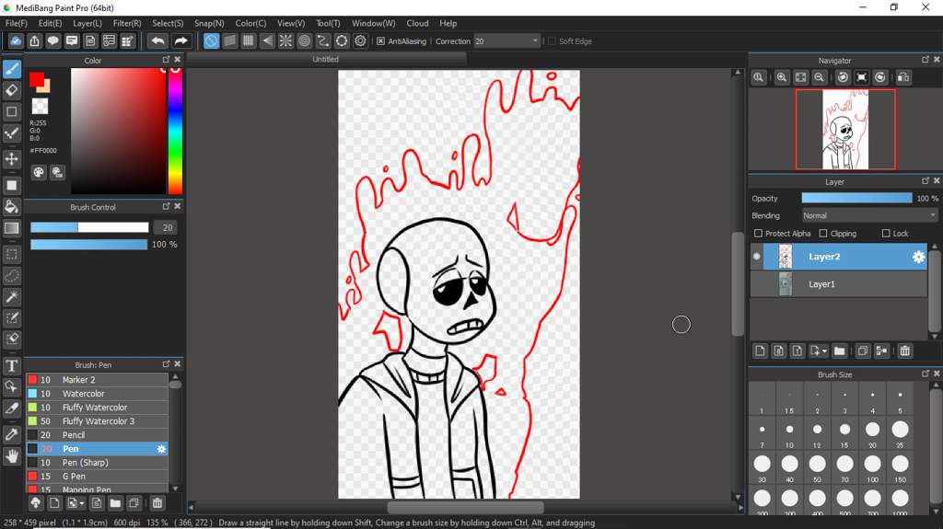943x529 pixels.
Task: Open Correction value dropdown
Action: pyautogui.click(x=535, y=40)
